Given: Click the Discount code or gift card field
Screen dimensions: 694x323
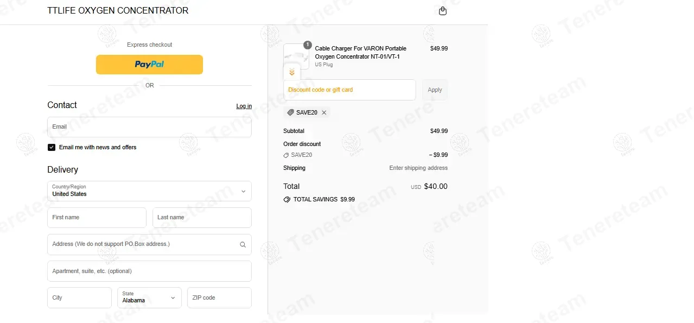Looking at the screenshot, I should [349, 90].
